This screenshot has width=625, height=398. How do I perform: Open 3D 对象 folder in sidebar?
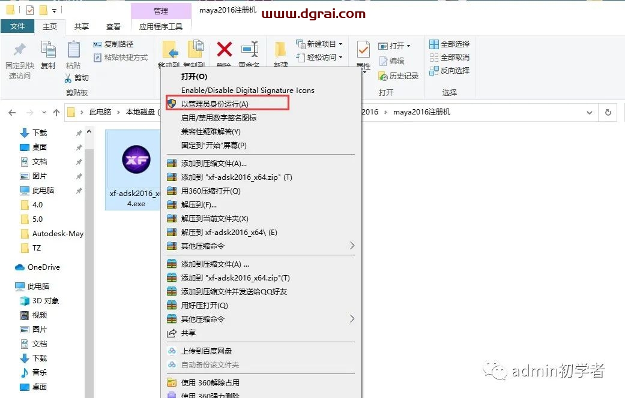click(40, 300)
